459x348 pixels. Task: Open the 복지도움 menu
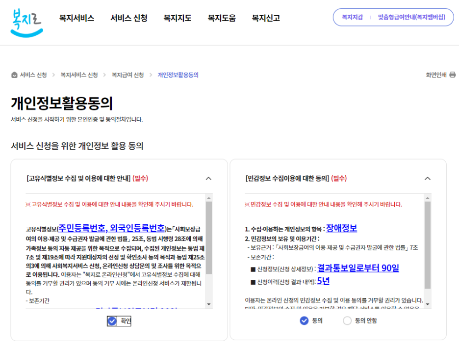[220, 18]
